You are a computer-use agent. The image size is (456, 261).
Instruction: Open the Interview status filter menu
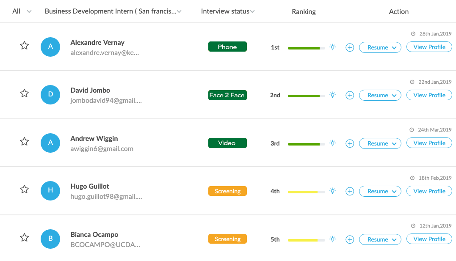[228, 11]
